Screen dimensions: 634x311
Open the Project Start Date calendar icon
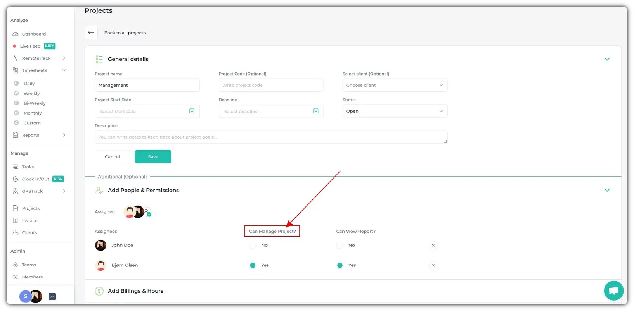(192, 111)
